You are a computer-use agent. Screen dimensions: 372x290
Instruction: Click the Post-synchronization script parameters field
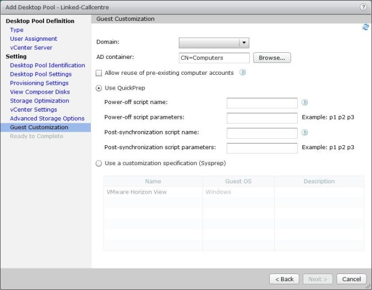click(x=262, y=147)
